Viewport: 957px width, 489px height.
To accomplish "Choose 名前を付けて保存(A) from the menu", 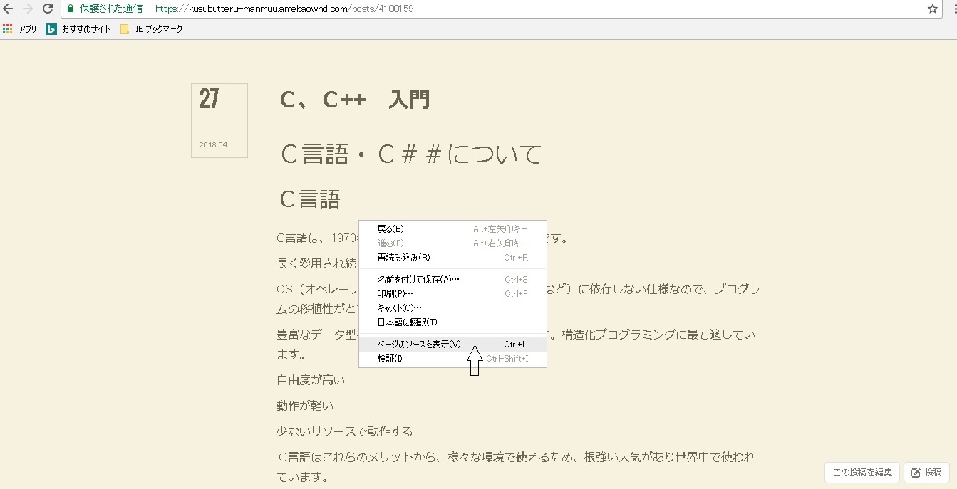I will [418, 280].
